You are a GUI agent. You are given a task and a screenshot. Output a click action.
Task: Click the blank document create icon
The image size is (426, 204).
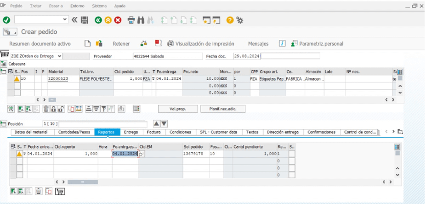point(87,44)
